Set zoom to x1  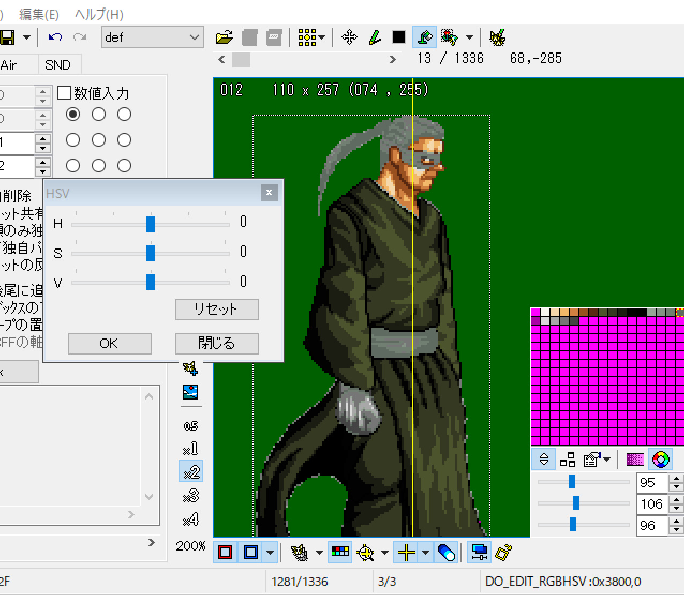[x=191, y=448]
